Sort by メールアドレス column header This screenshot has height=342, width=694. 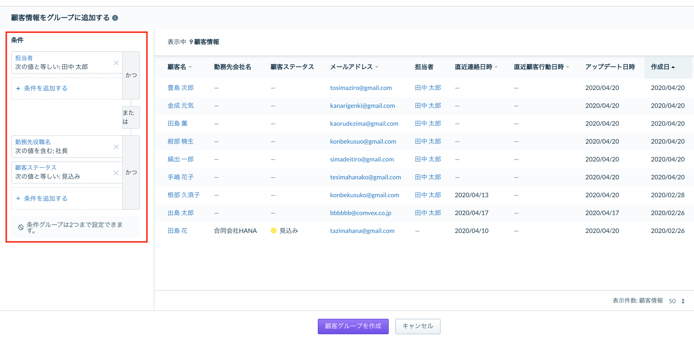354,67
